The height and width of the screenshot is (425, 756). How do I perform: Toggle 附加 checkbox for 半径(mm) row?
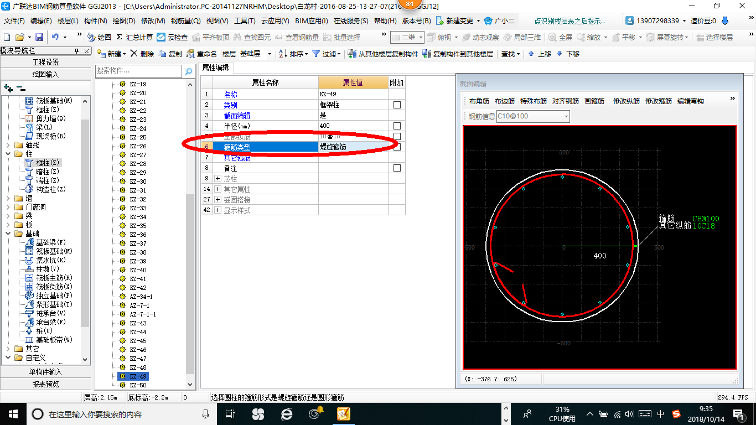click(397, 126)
